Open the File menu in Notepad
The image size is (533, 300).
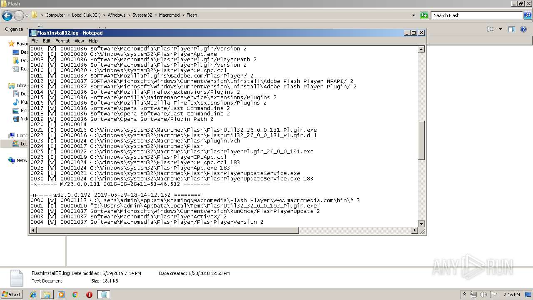[x=35, y=41]
